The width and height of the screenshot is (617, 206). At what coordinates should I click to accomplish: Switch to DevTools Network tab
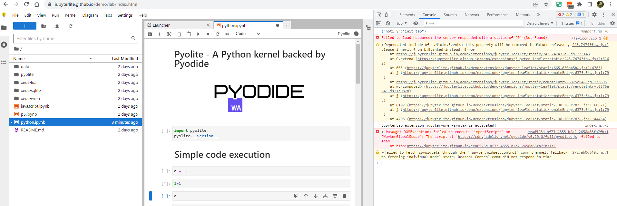pos(472,15)
